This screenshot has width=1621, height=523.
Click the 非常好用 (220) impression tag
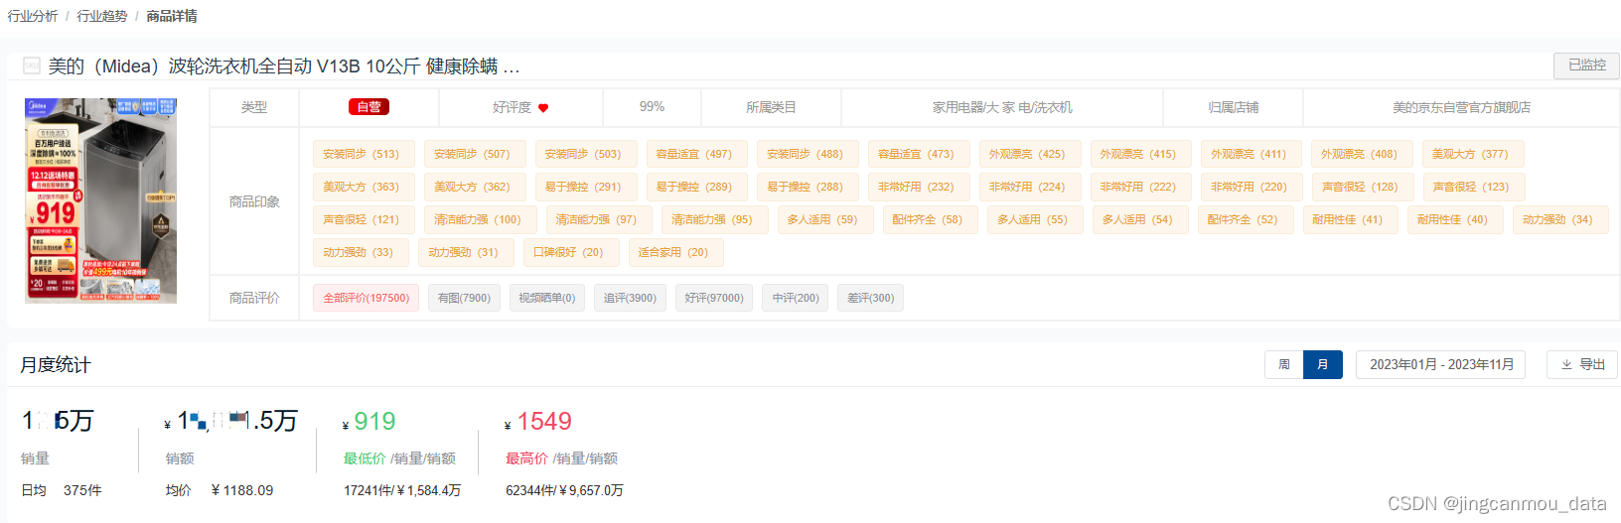(x=1251, y=187)
